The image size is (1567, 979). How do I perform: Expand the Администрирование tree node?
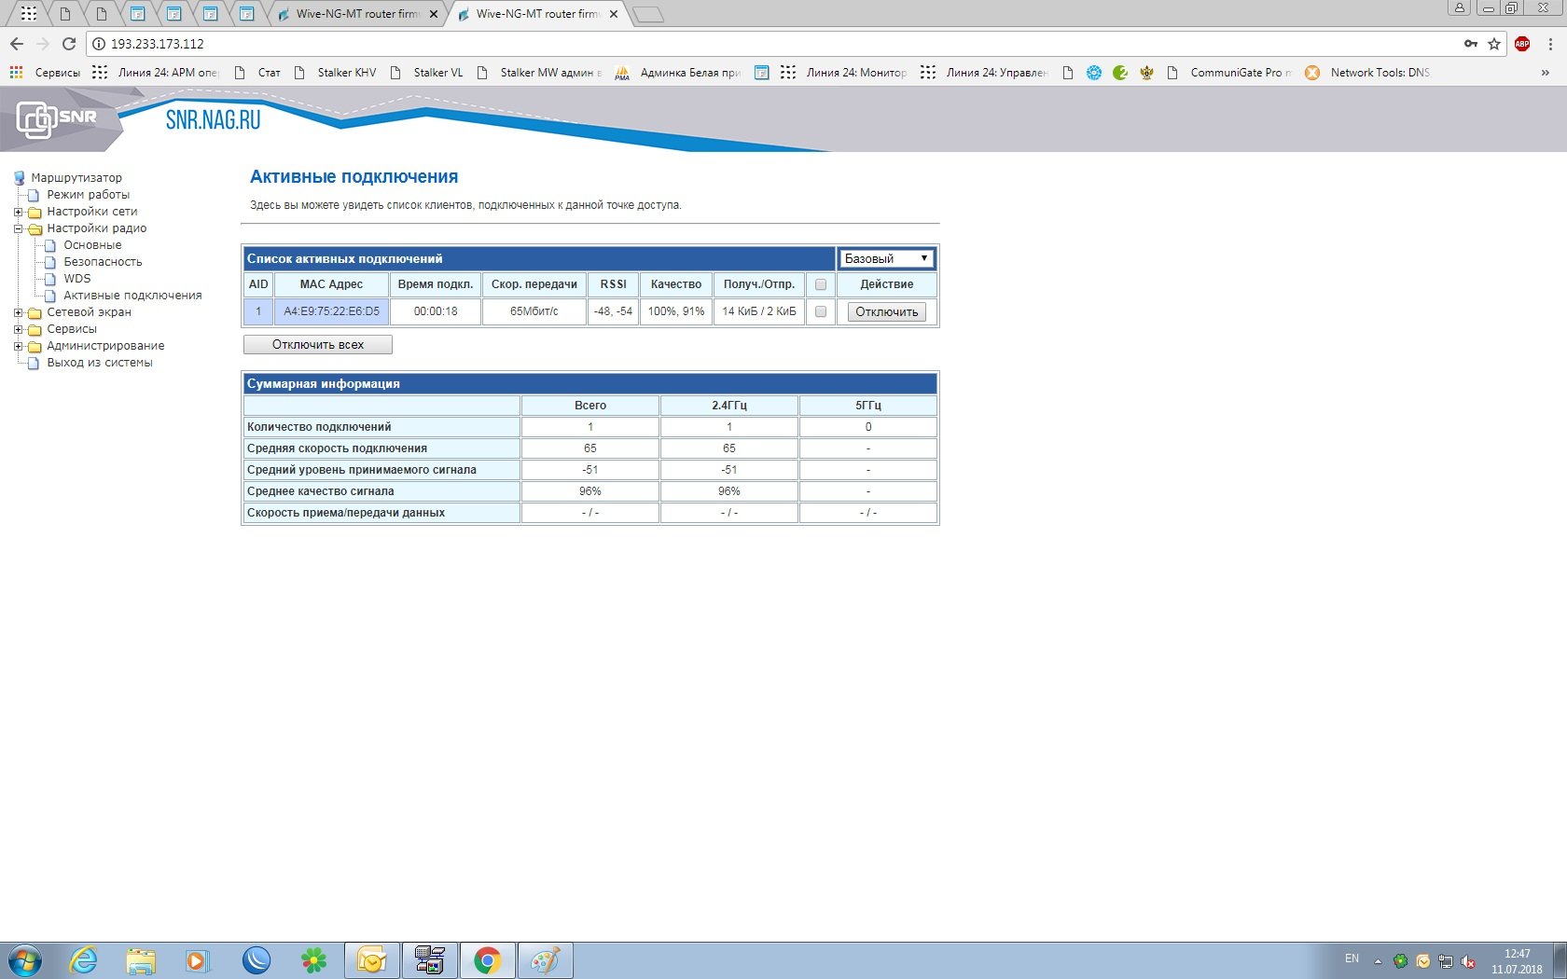(18, 346)
